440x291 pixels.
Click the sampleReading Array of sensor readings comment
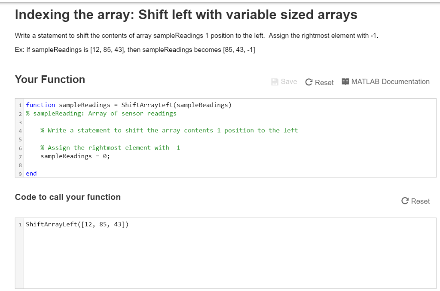click(101, 113)
